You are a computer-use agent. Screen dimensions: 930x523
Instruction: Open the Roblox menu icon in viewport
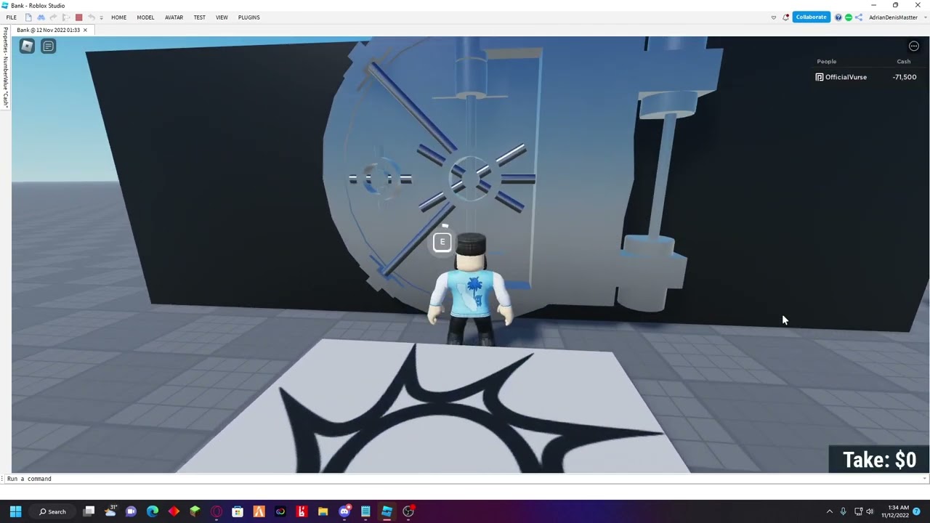[x=27, y=46]
